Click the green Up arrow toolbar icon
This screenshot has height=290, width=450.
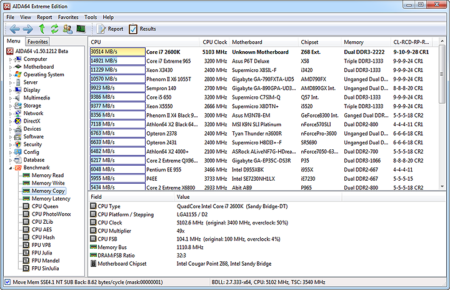pos(42,29)
